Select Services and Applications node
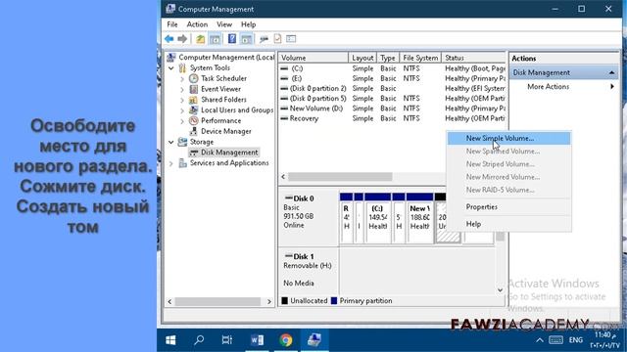 click(x=229, y=163)
